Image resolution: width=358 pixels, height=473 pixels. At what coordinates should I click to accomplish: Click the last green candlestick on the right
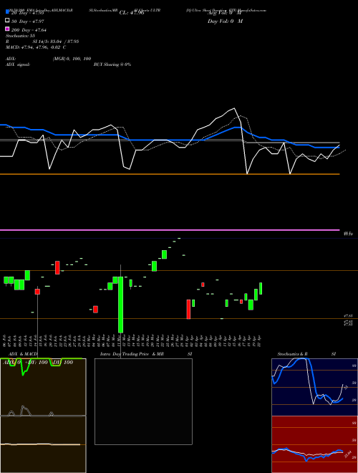coord(261,288)
